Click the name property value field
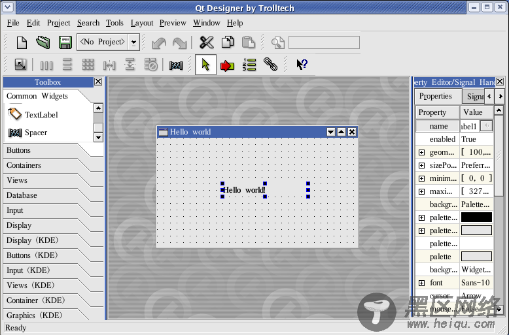The width and height of the screenshot is (509, 335). 469,126
